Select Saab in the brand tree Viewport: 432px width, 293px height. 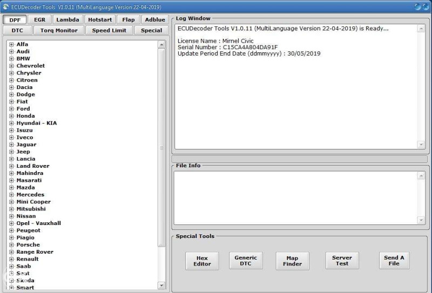(x=24, y=266)
